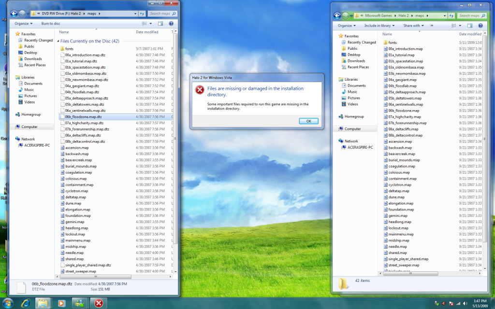
Task: Select 00a_introduction.map in Microsoft Games window
Action: pyautogui.click(x=406, y=49)
